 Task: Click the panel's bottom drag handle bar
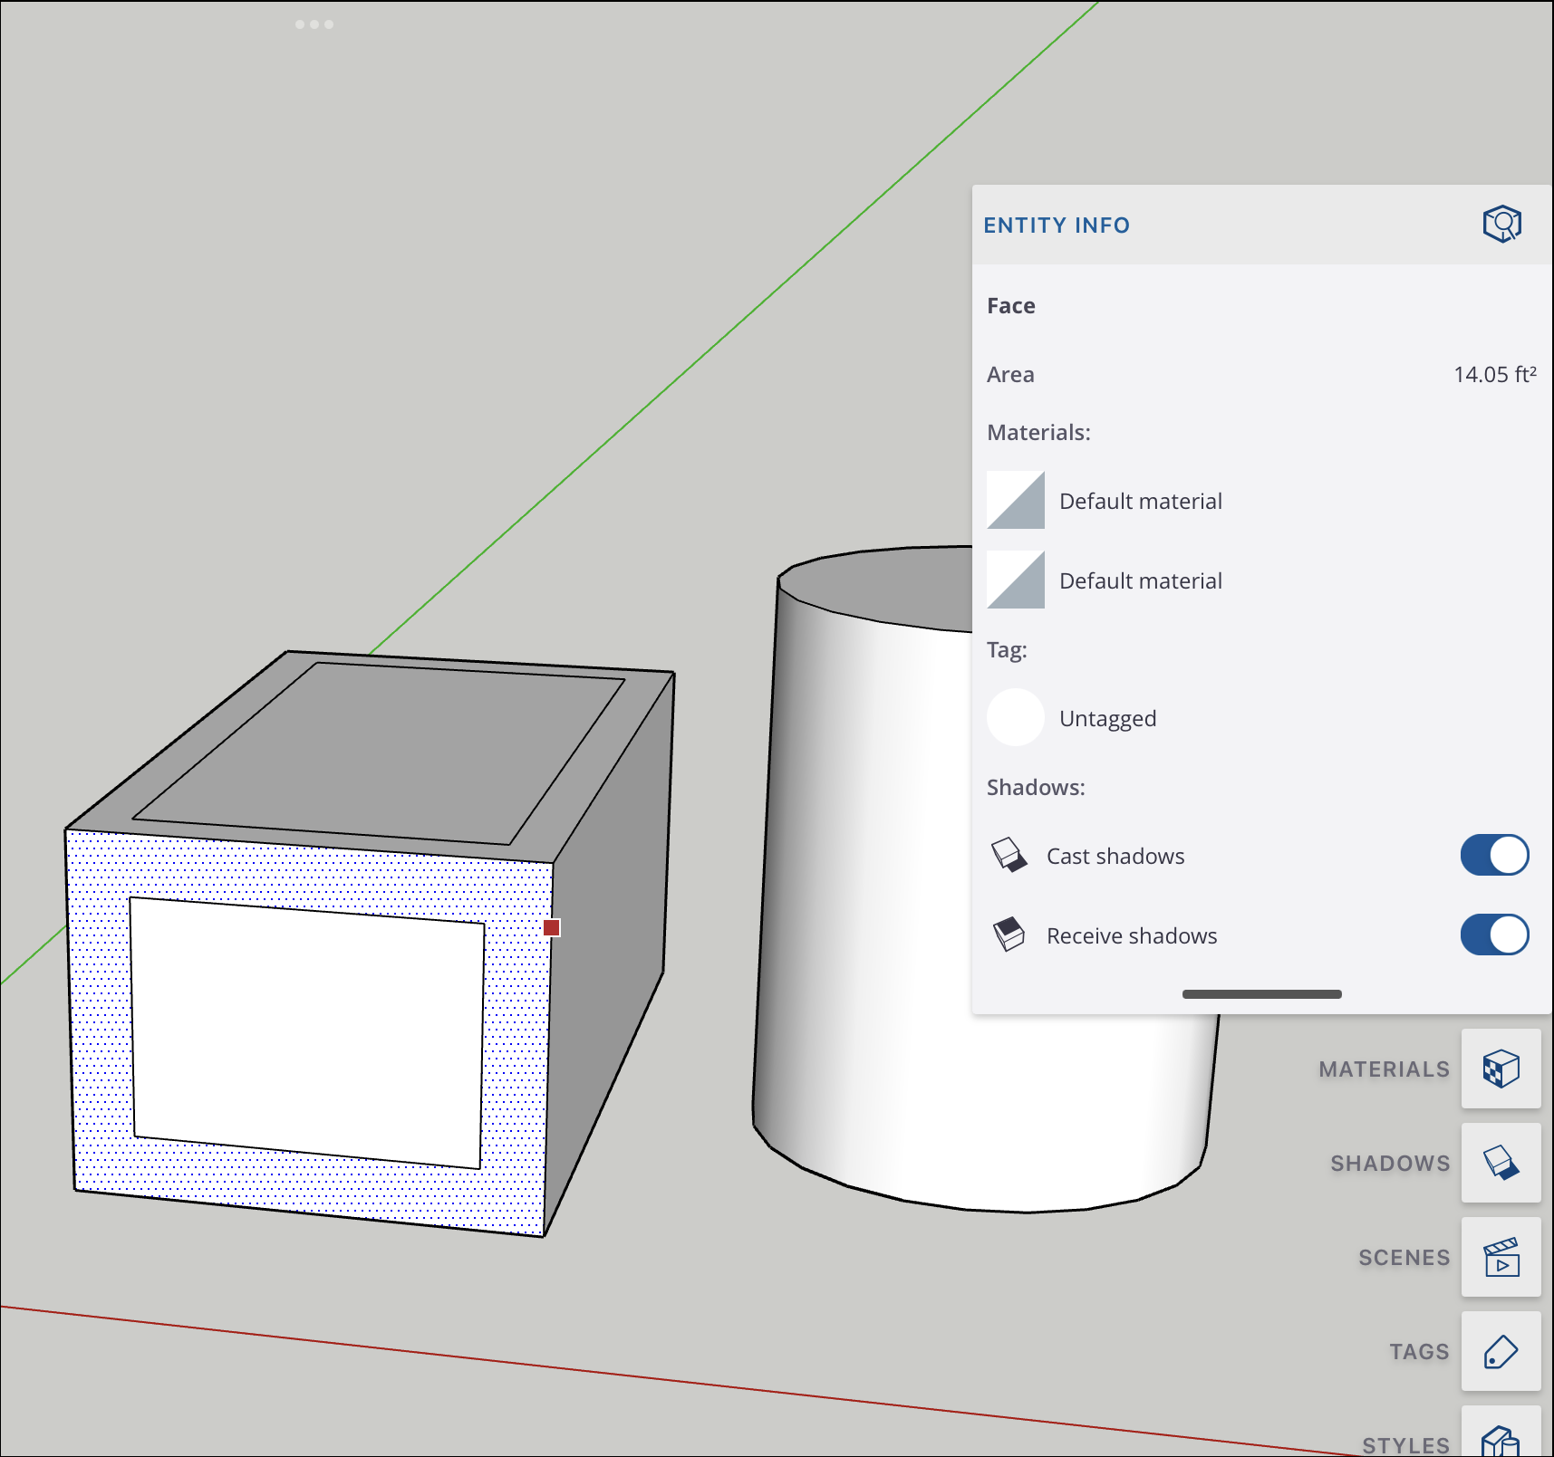click(x=1261, y=994)
